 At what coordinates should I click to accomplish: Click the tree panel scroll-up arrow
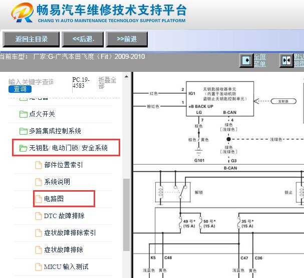126,77
